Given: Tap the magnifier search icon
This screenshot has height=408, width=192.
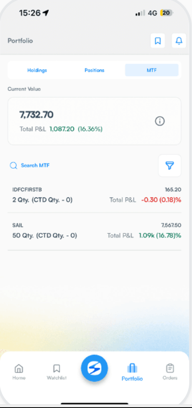Looking at the screenshot, I should click(13, 166).
